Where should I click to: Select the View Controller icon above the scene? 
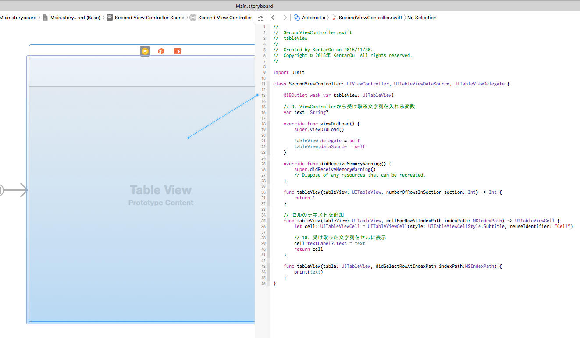pyautogui.click(x=145, y=51)
